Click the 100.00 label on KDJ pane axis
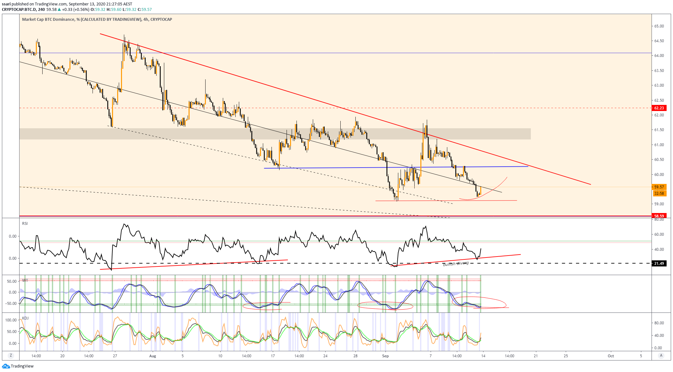The image size is (673, 372). click(11, 320)
